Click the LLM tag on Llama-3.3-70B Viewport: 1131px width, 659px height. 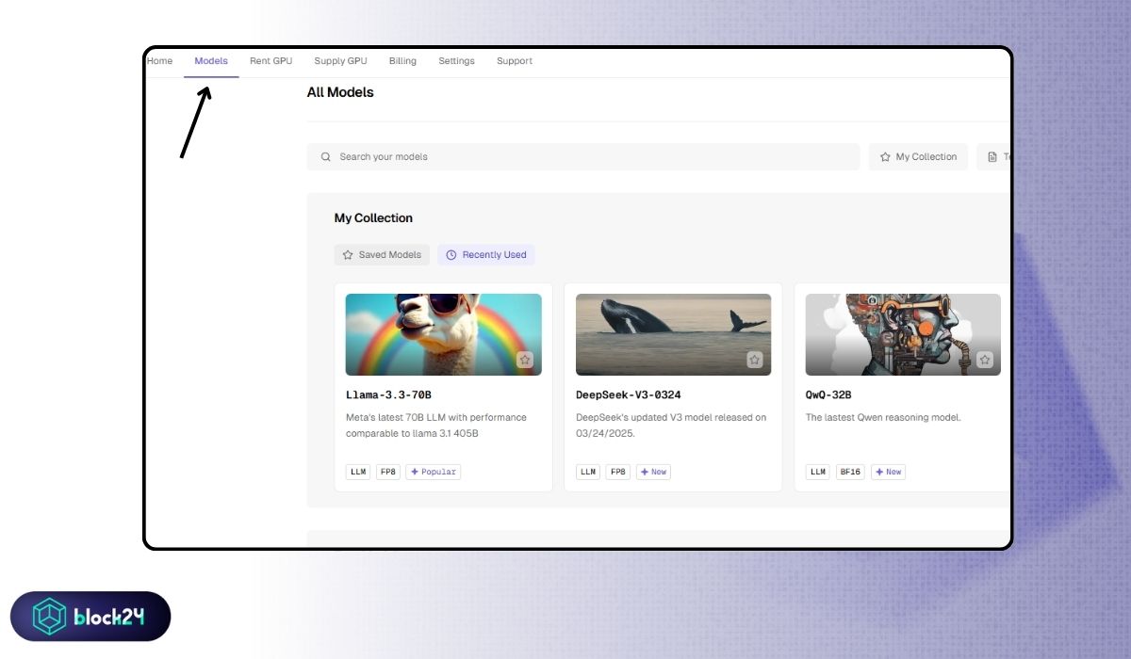point(358,472)
